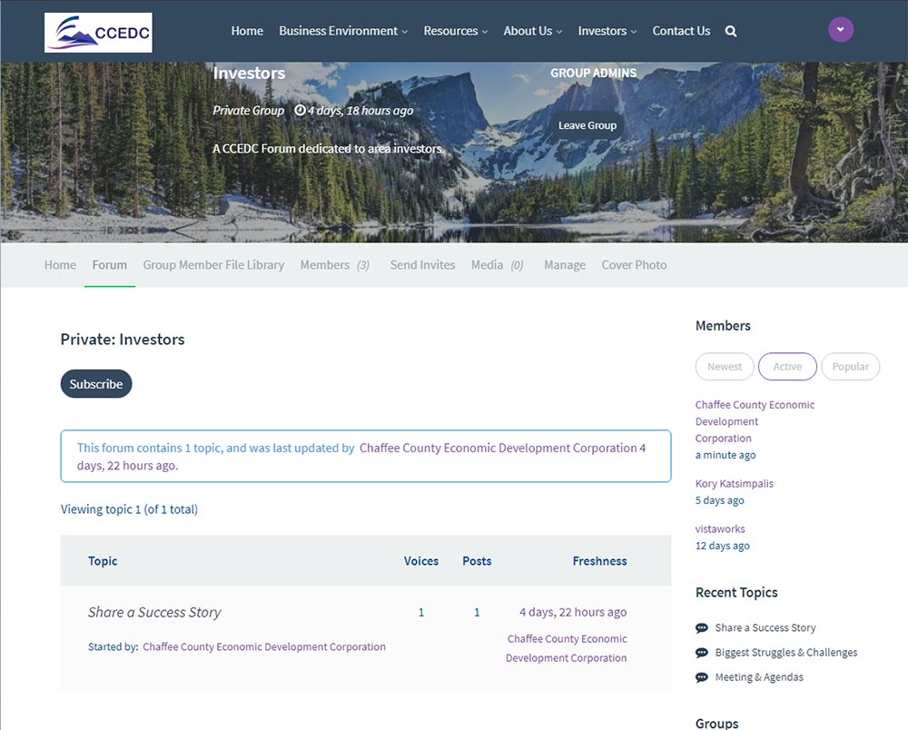Click the Investors group title in the banner
Screen dimensions: 908x730
(x=249, y=74)
